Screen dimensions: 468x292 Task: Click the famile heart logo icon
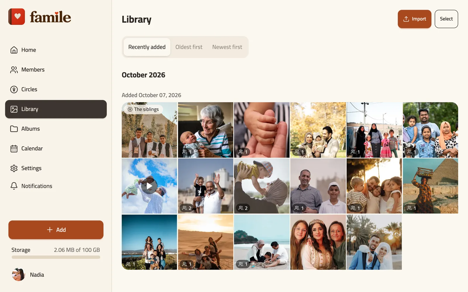point(17,17)
